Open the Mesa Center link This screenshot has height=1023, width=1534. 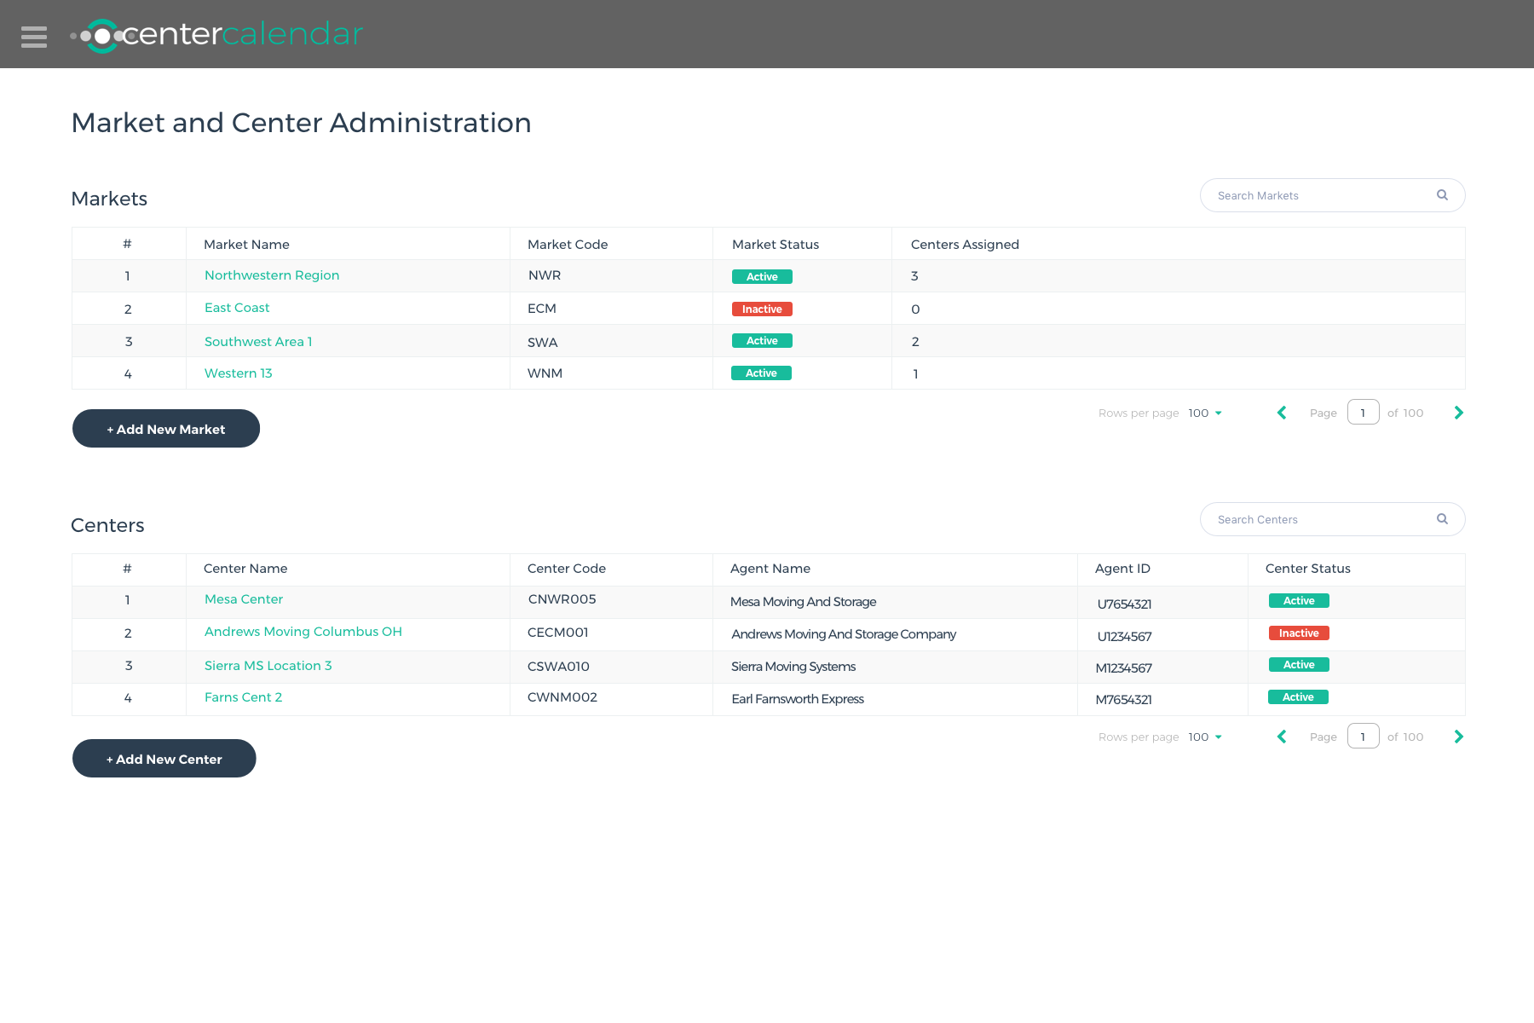coord(244,599)
